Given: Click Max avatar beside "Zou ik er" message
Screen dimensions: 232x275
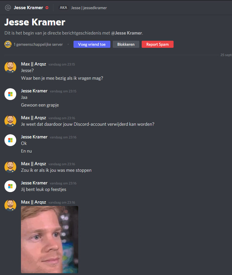Looking at the screenshot, I should click(x=10, y=167).
